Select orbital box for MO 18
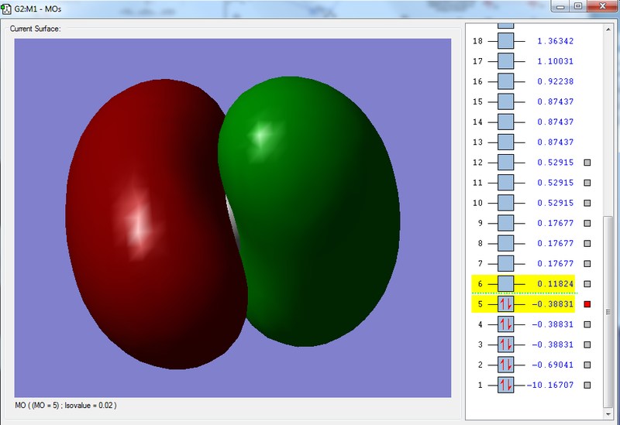The image size is (620, 425). click(506, 41)
